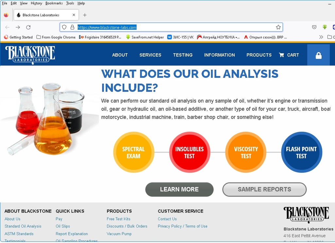Open the TESTING navigation menu
This screenshot has height=243, width=335.
click(x=183, y=55)
